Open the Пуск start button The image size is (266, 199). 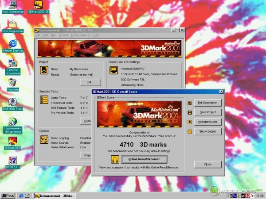(8, 196)
